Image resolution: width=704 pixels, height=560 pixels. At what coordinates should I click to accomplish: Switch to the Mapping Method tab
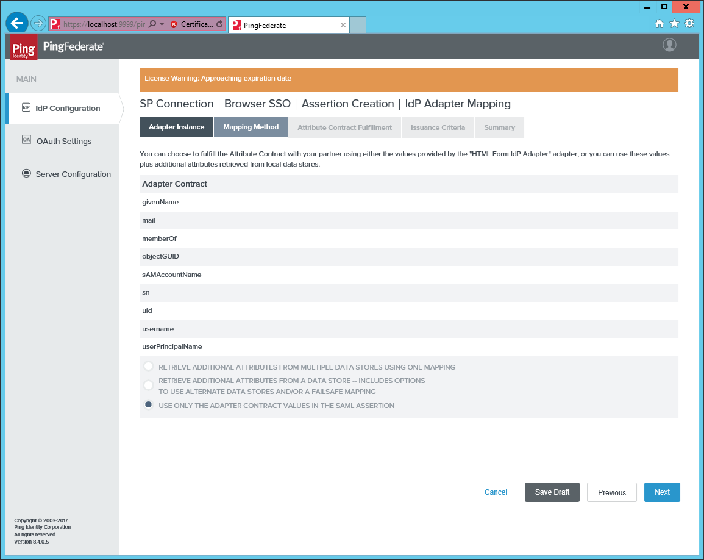[251, 127]
